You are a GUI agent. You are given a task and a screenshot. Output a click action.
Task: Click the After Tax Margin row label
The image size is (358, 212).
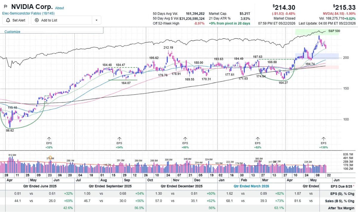[341, 208]
